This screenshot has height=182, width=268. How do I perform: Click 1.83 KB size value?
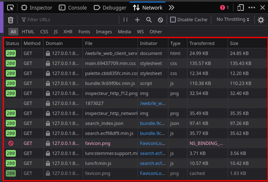[x=238, y=174]
